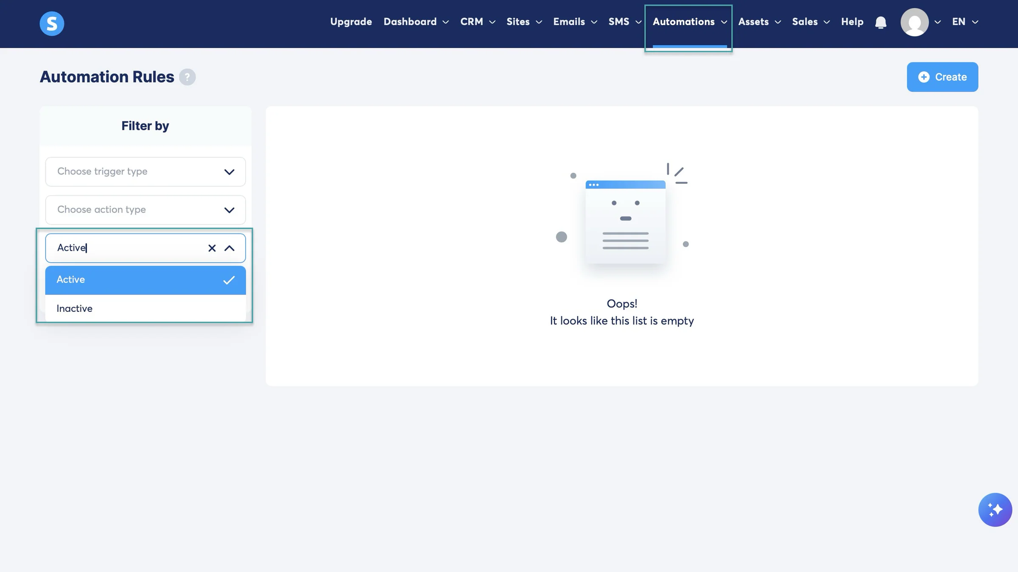Open the EN language selector
Image resolution: width=1018 pixels, height=572 pixels.
(965, 22)
